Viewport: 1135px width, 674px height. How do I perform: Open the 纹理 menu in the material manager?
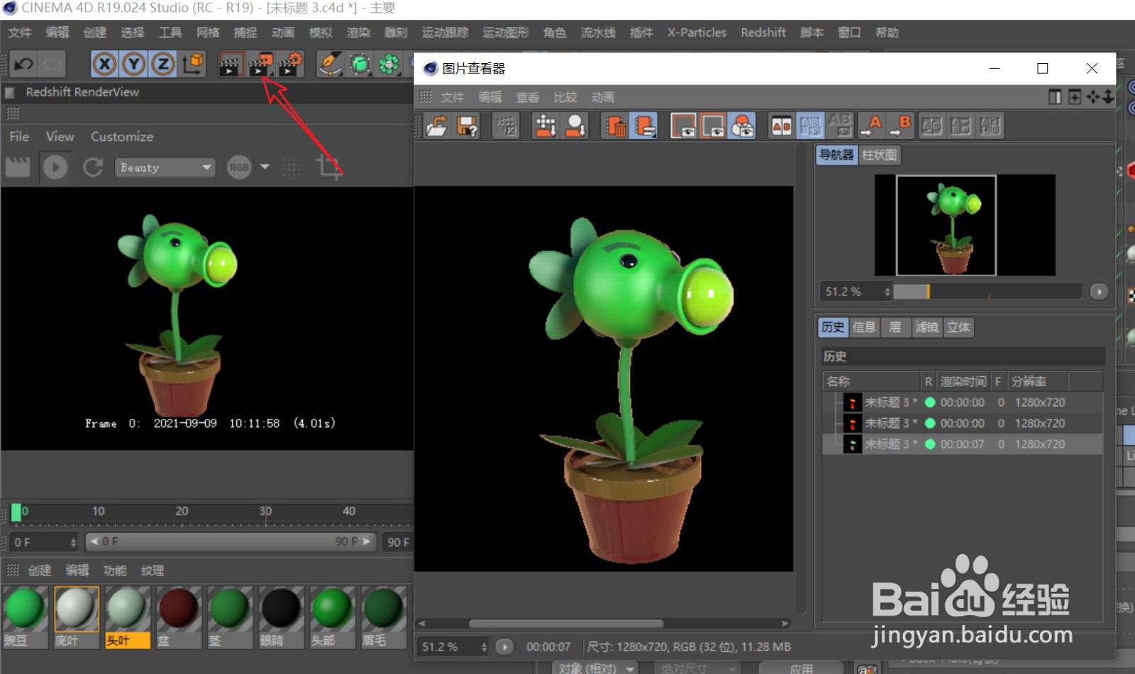point(153,571)
